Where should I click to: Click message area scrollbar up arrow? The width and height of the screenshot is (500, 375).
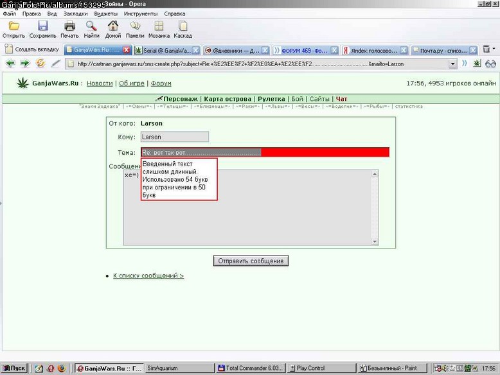[375, 173]
